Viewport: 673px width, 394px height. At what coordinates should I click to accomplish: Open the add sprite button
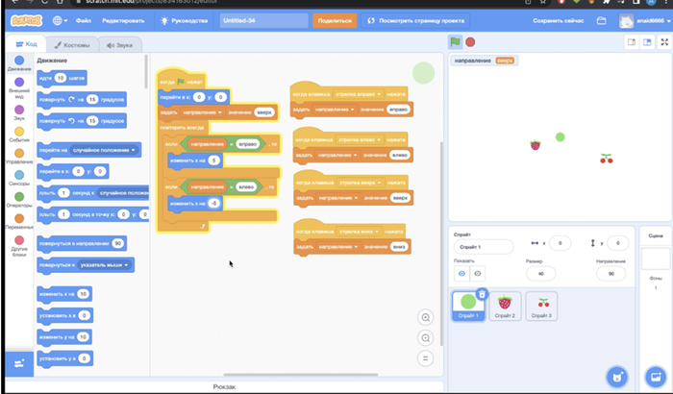coord(615,376)
